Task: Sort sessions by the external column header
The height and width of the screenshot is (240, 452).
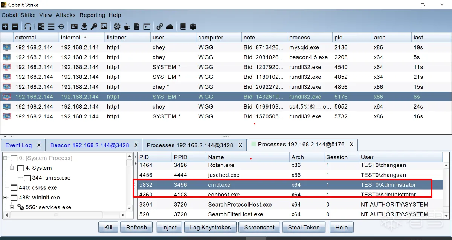Action: (36, 38)
